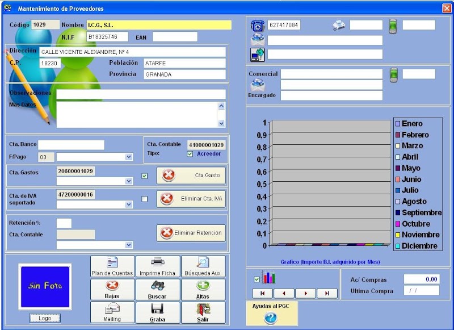Click the C.P. field with 18230
This screenshot has width=454, height=330.
[x=50, y=63]
